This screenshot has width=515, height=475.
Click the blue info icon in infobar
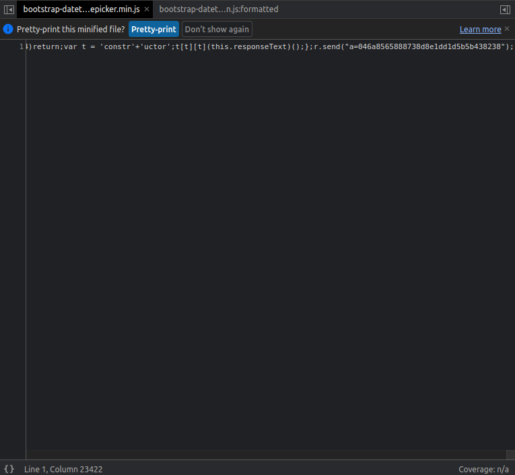pyautogui.click(x=8, y=30)
